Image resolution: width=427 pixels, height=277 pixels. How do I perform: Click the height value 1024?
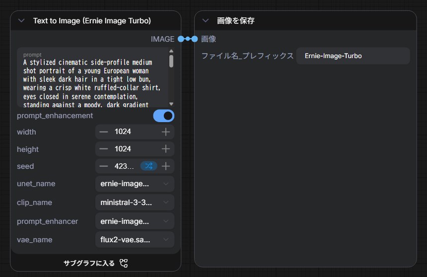click(x=123, y=149)
